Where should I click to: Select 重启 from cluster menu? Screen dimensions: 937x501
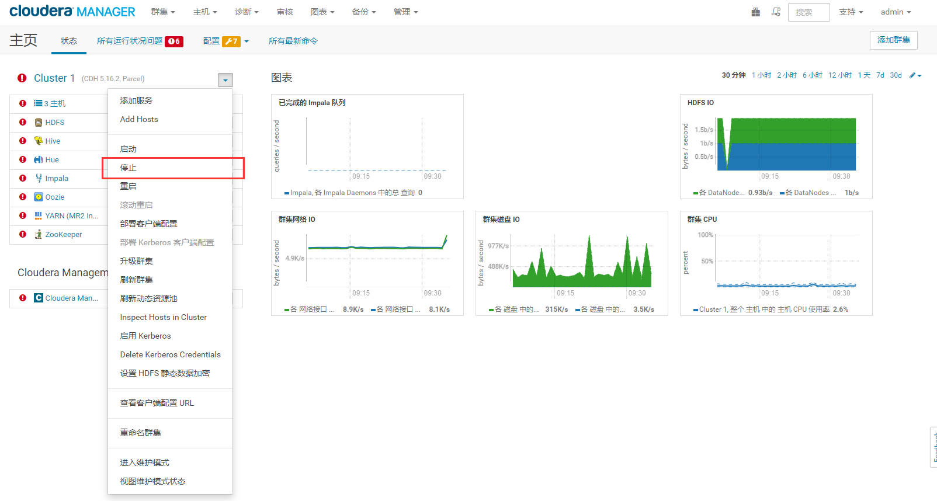pos(171,186)
